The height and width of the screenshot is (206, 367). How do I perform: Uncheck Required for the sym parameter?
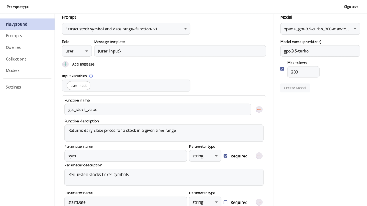coord(226,156)
